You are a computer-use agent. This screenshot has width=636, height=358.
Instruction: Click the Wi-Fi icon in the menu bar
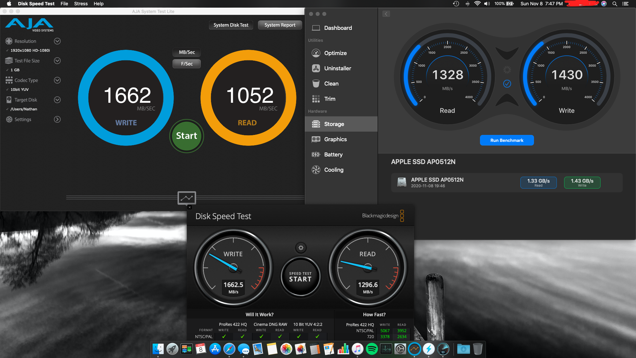click(477, 4)
